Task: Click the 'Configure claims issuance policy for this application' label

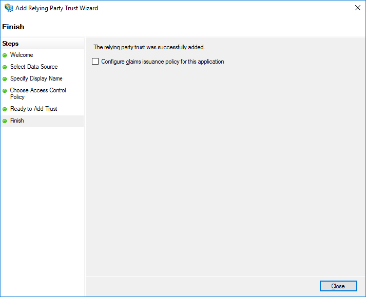Action: (x=162, y=62)
